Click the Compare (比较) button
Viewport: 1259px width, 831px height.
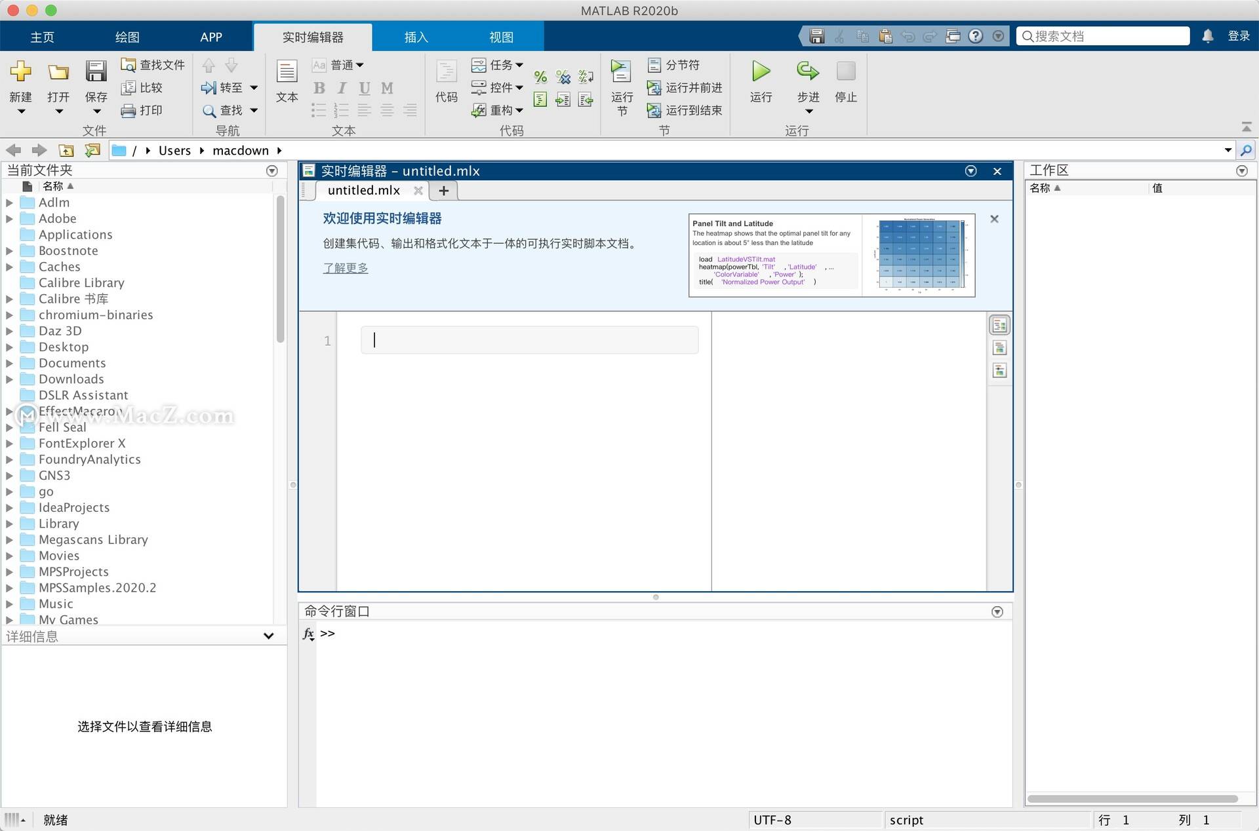pos(142,88)
